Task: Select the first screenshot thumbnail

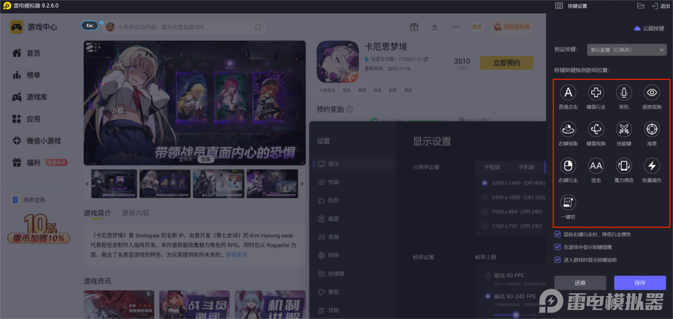Action: coord(114,184)
